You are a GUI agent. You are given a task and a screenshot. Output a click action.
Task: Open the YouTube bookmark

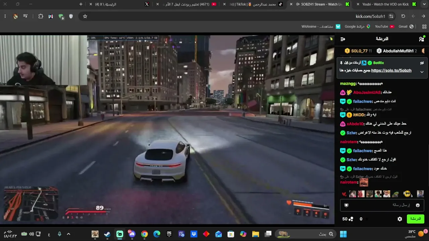384,26
